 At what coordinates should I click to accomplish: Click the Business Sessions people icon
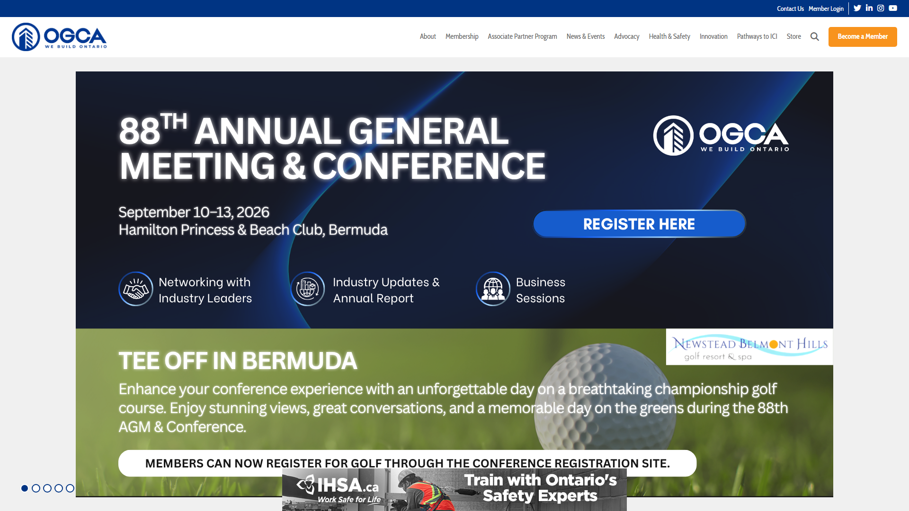coord(493,289)
